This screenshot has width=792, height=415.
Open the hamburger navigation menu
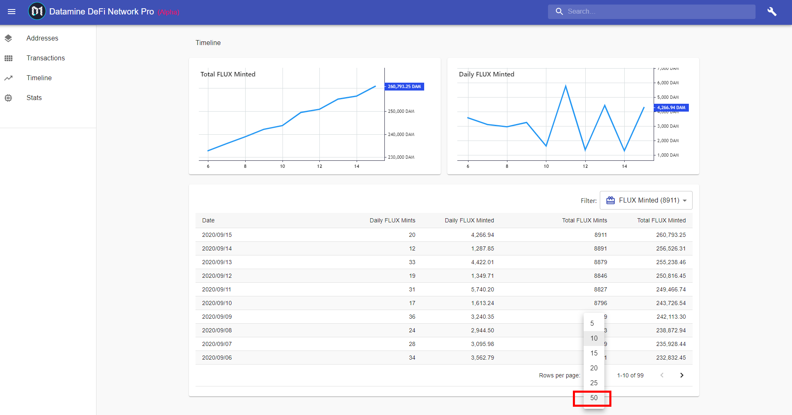(12, 12)
